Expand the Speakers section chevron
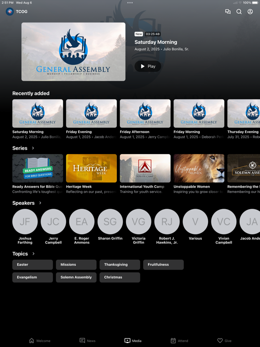260x347 pixels. [40, 203]
